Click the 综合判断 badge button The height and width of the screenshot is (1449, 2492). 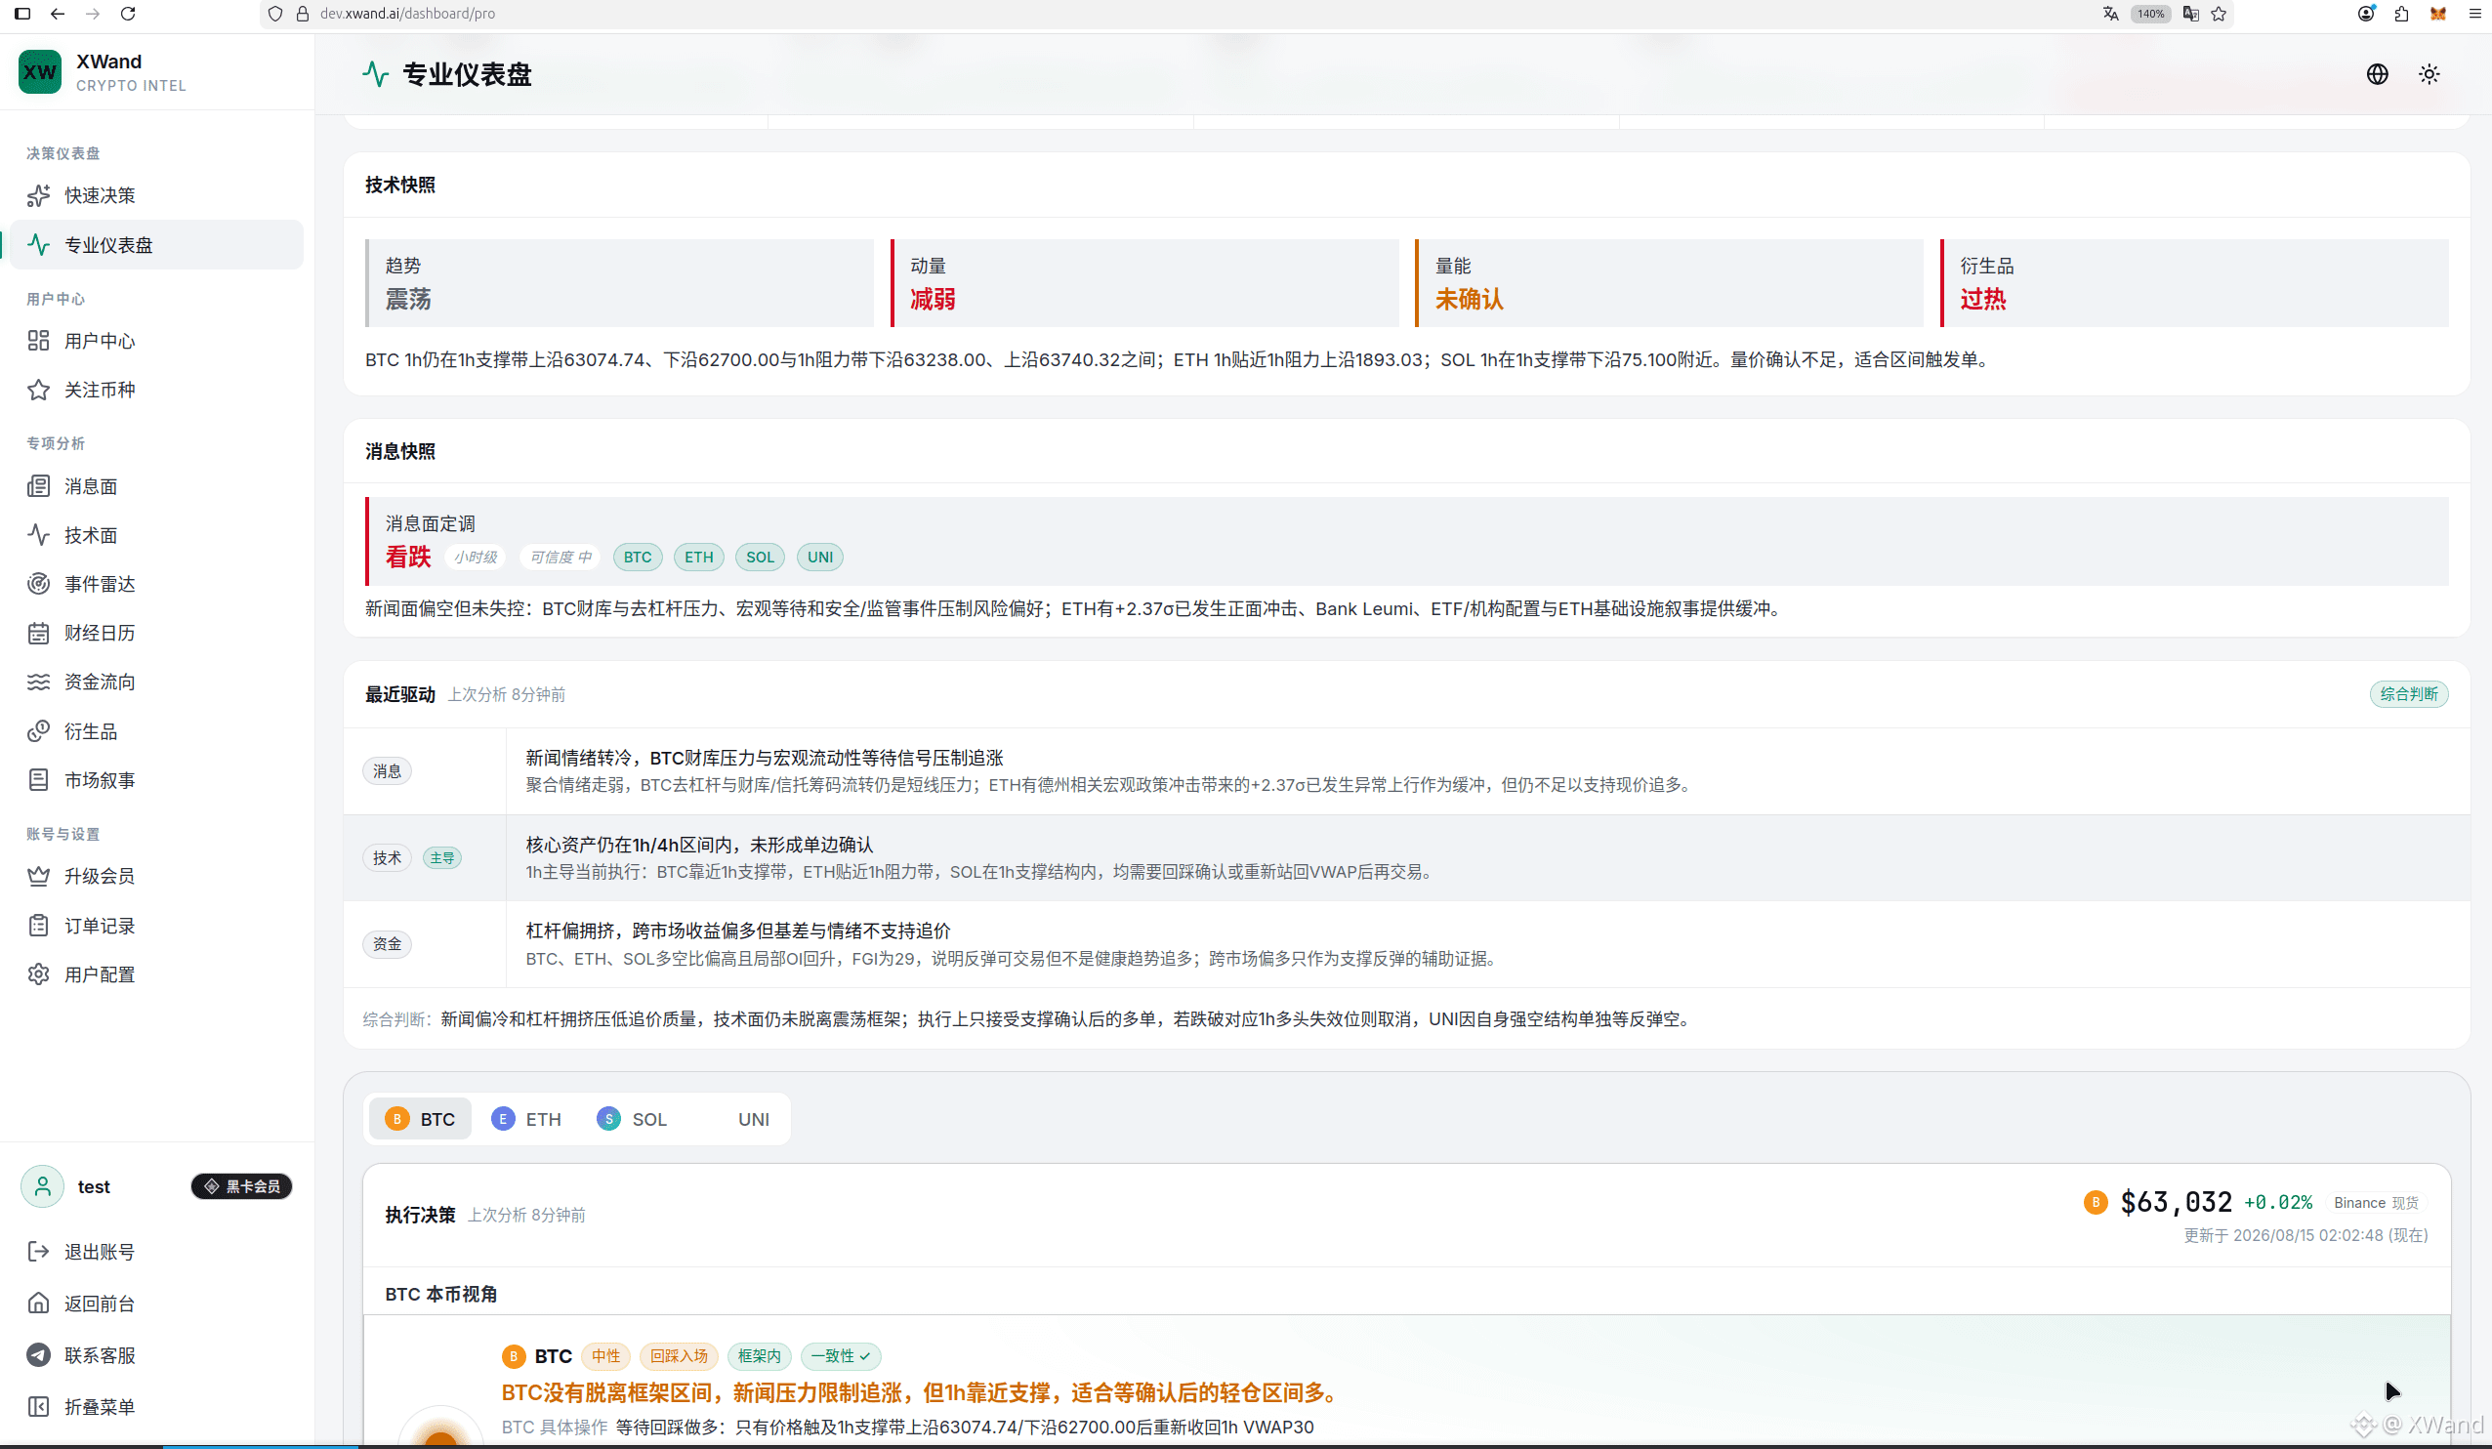2409,694
